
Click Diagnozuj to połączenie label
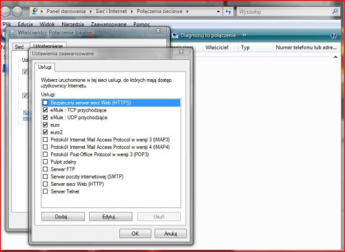tap(208, 35)
